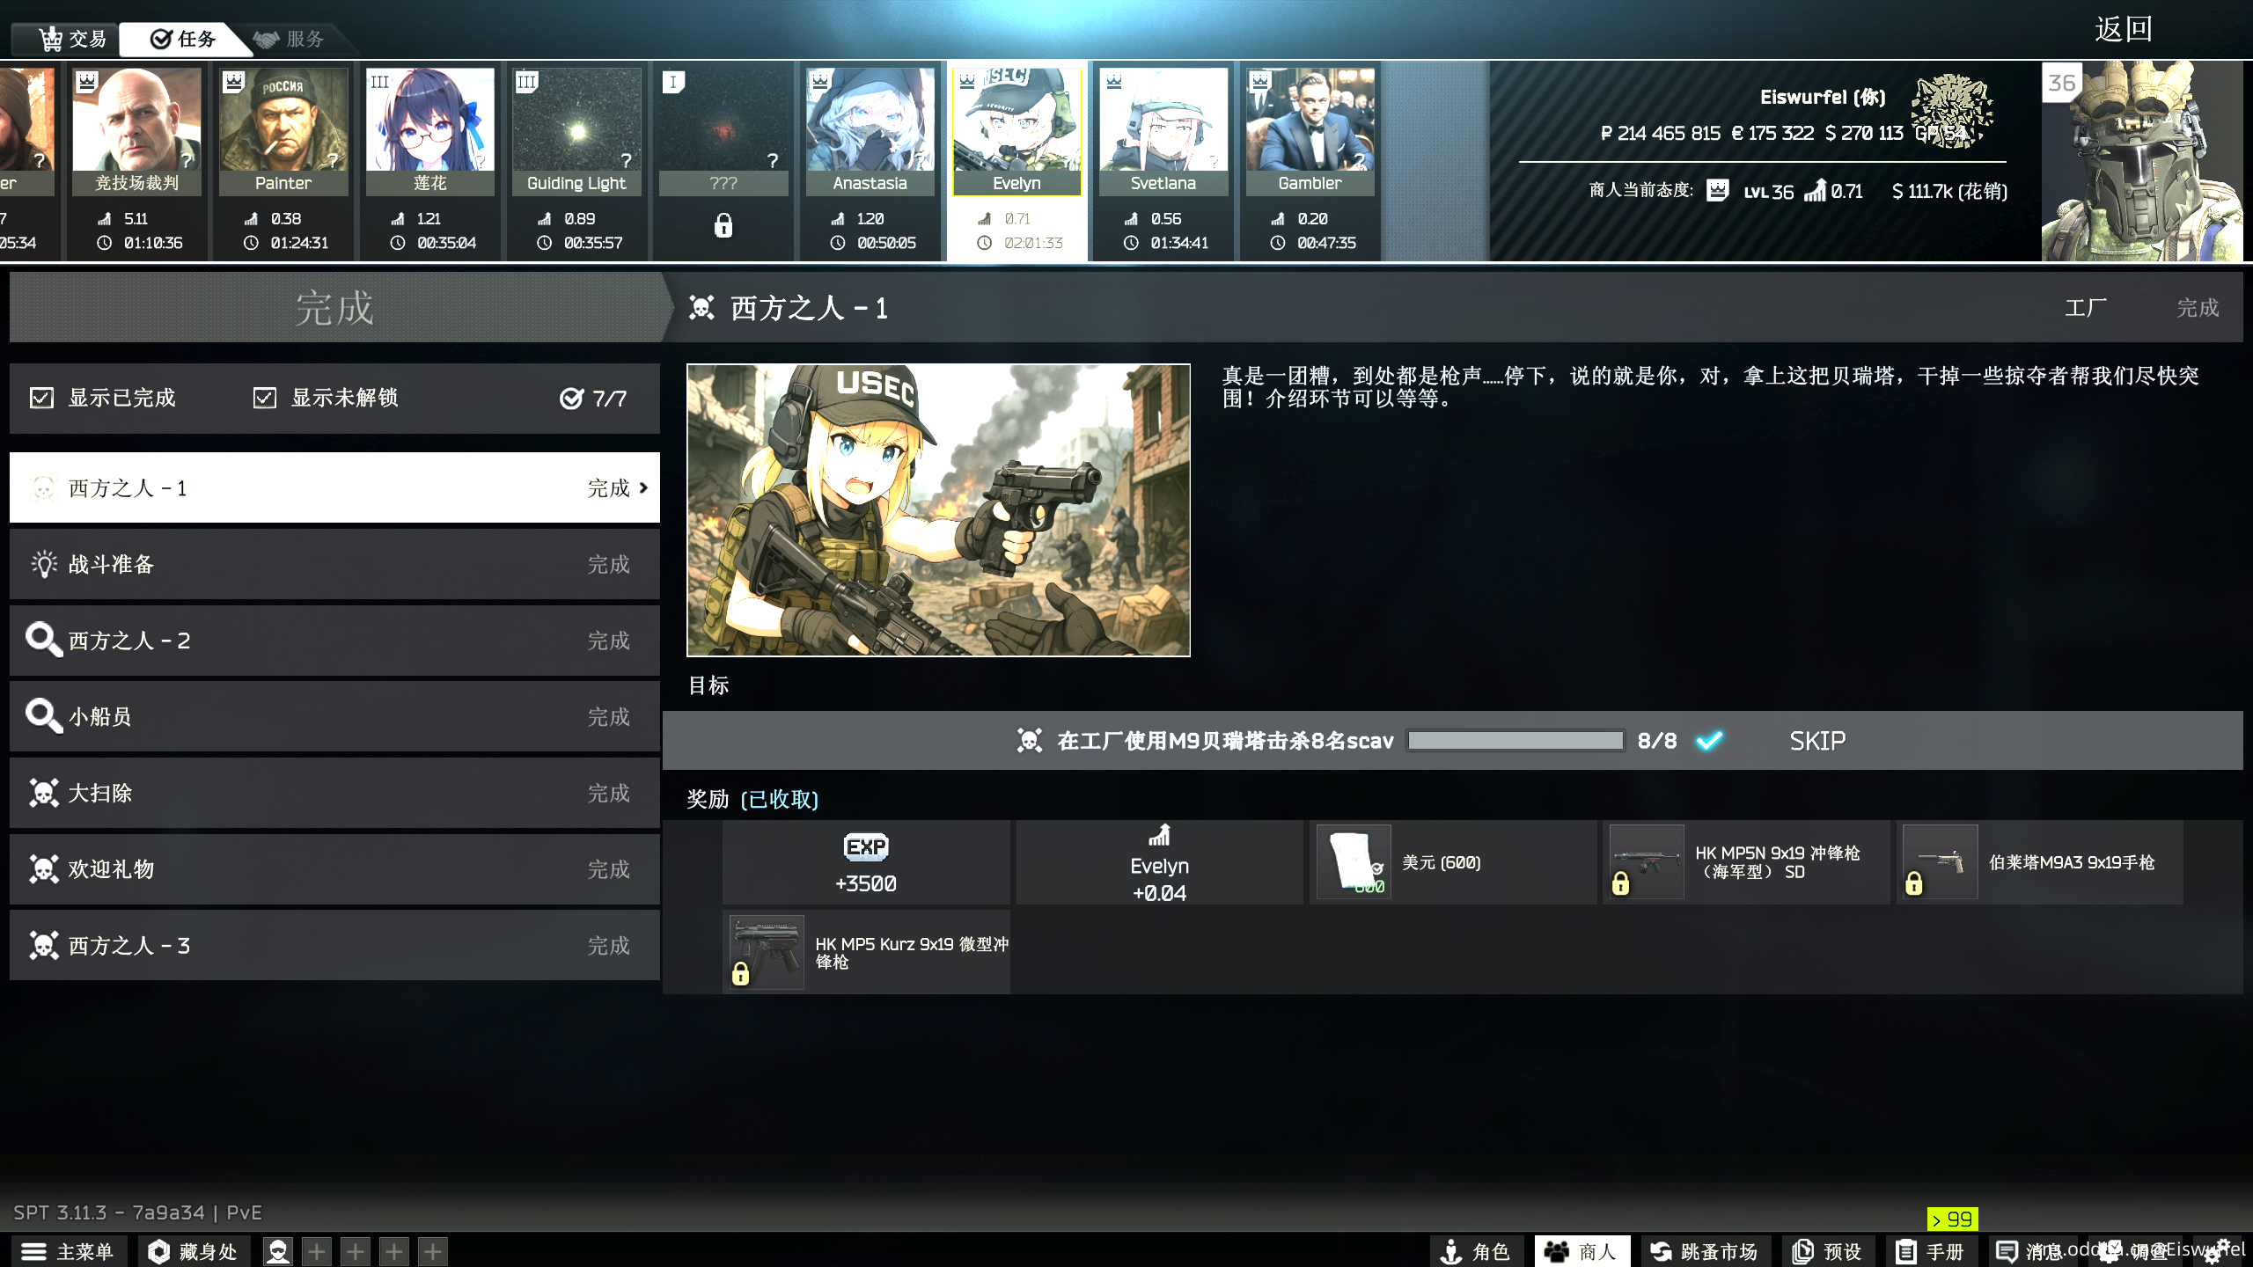Click HK MP5N 冲锋枪 reward item
2253x1267 pixels.
click(x=1746, y=862)
